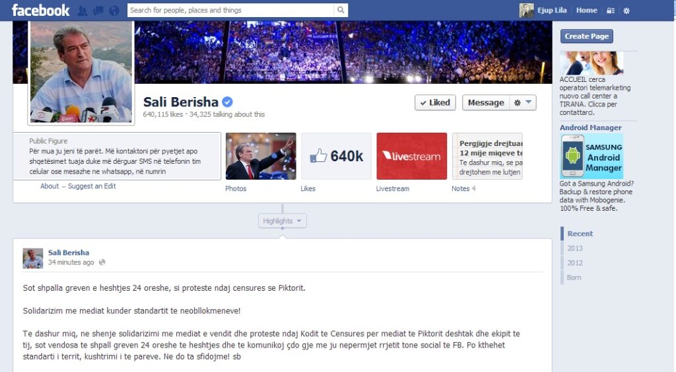Click the verified badge next to Sali Berisha
The height and width of the screenshot is (372, 676).
227,102
